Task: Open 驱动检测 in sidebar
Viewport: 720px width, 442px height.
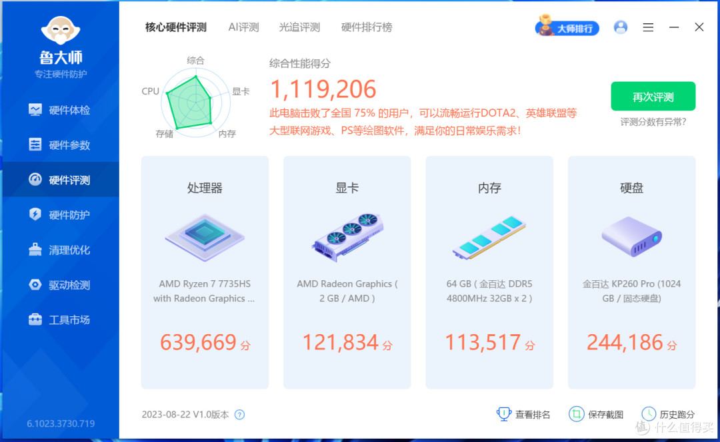Action: tap(60, 285)
